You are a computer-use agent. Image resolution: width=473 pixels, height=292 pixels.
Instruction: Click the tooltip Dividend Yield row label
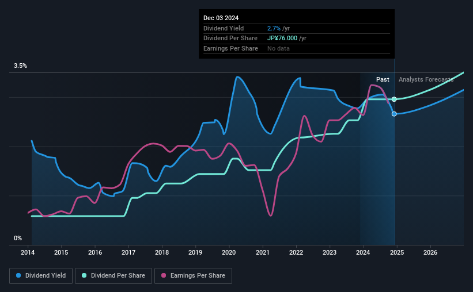tap(224, 28)
